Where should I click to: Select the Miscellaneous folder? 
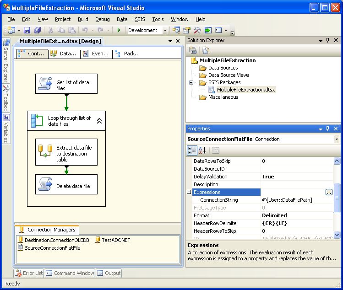(223, 97)
